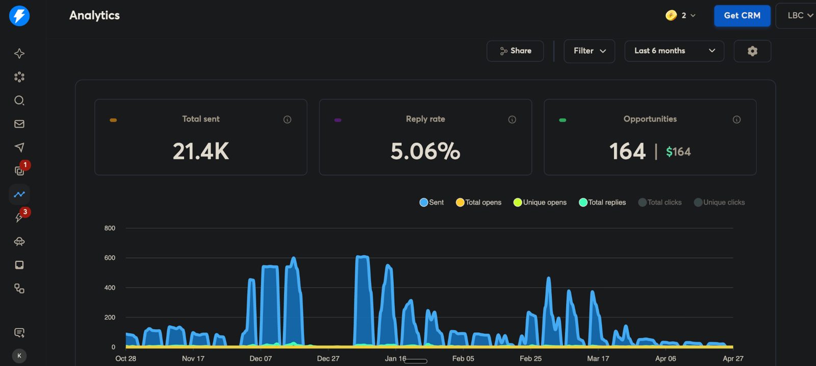Expand the credits count 2 chevron
Image resolution: width=816 pixels, height=366 pixels.
point(693,16)
